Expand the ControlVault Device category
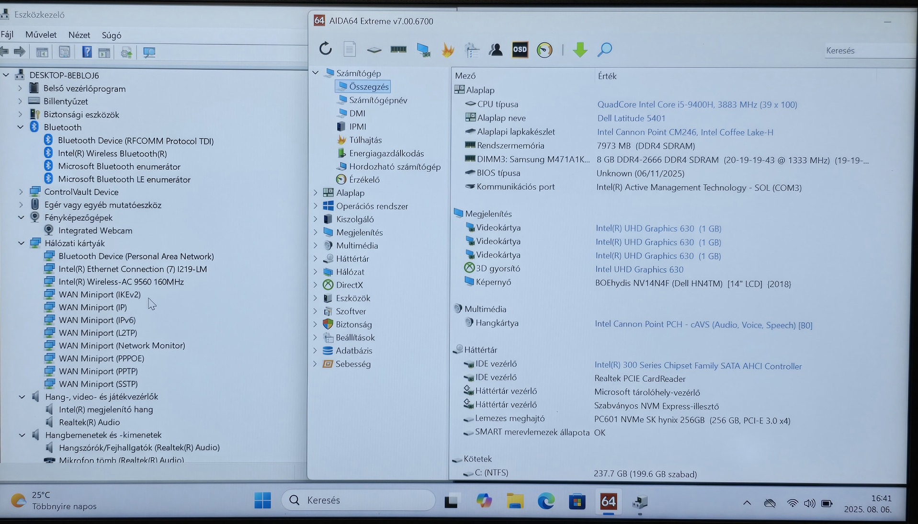 [x=21, y=192]
